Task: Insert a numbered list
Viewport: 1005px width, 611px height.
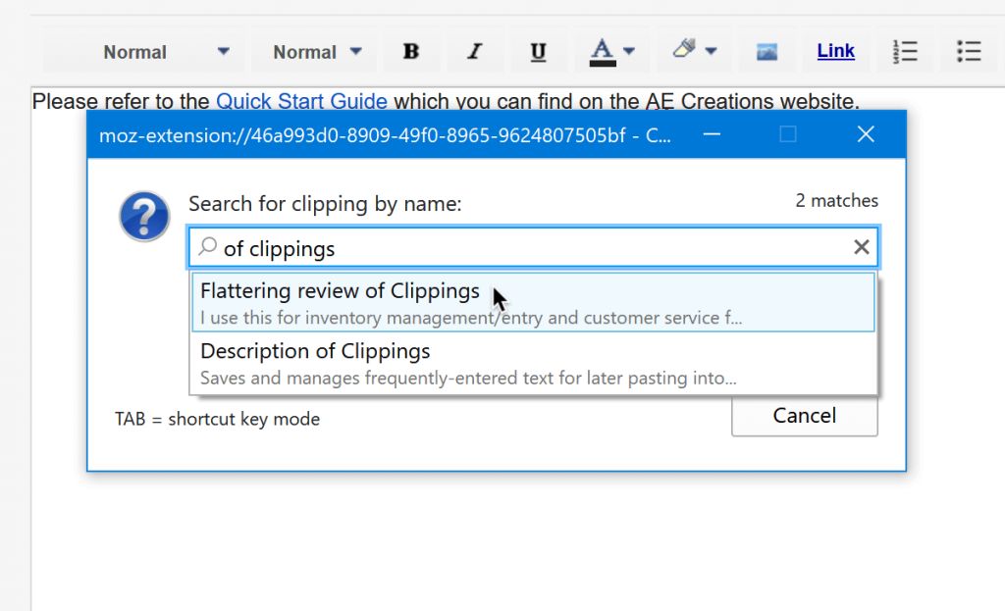Action: point(905,52)
